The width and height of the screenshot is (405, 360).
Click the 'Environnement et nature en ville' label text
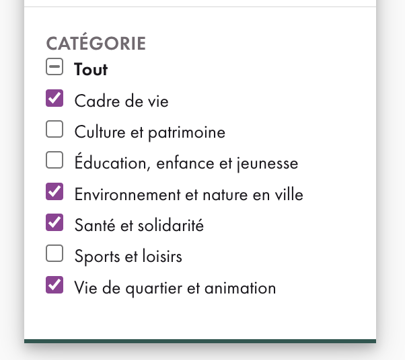(189, 195)
